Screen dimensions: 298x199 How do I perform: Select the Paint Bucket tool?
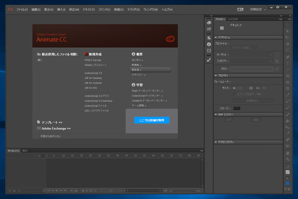[287, 121]
